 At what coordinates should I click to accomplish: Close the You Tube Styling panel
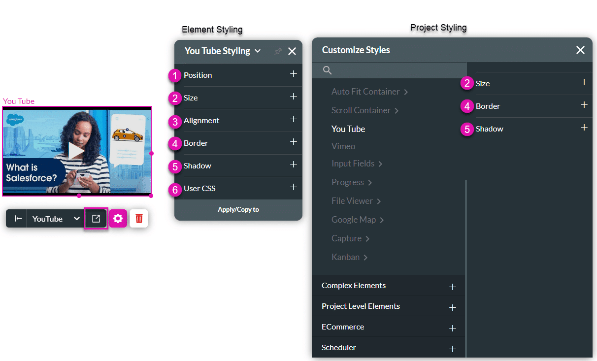coord(292,51)
